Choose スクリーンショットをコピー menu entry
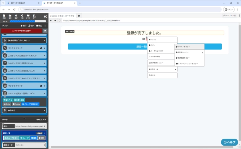Image resolution: width=241 pixels, height=149 pixels. click(189, 64)
